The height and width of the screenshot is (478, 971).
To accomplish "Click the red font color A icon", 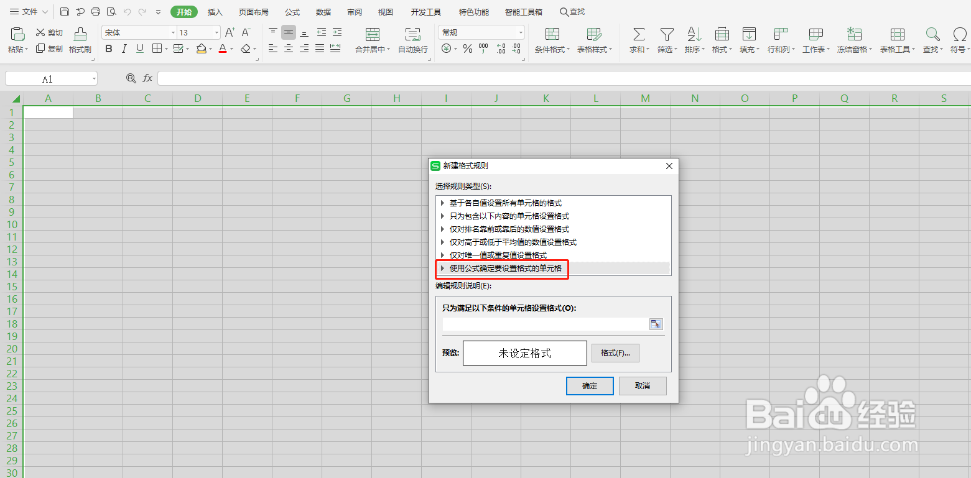I will (223, 48).
